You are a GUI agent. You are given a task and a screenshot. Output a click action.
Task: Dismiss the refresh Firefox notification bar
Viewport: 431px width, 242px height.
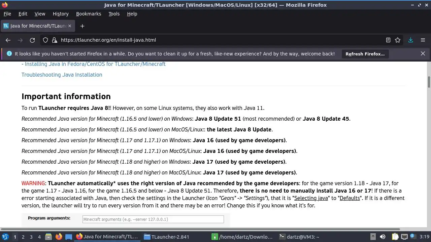pos(423,53)
